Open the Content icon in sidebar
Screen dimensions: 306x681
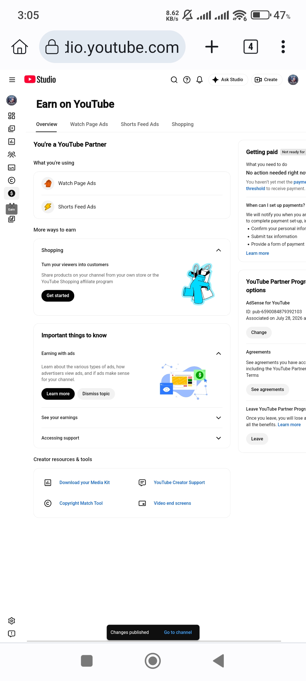point(12,129)
